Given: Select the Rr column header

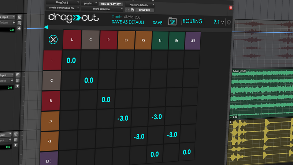Looking at the screenshot, I should [x=177, y=41].
